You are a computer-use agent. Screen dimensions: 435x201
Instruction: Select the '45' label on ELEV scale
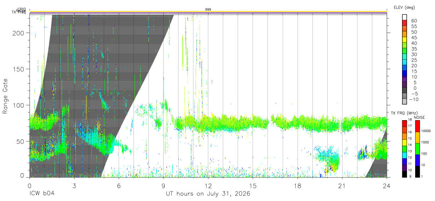[414, 38]
